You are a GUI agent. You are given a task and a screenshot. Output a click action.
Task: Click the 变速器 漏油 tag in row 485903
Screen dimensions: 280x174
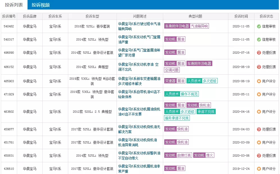[175, 81]
